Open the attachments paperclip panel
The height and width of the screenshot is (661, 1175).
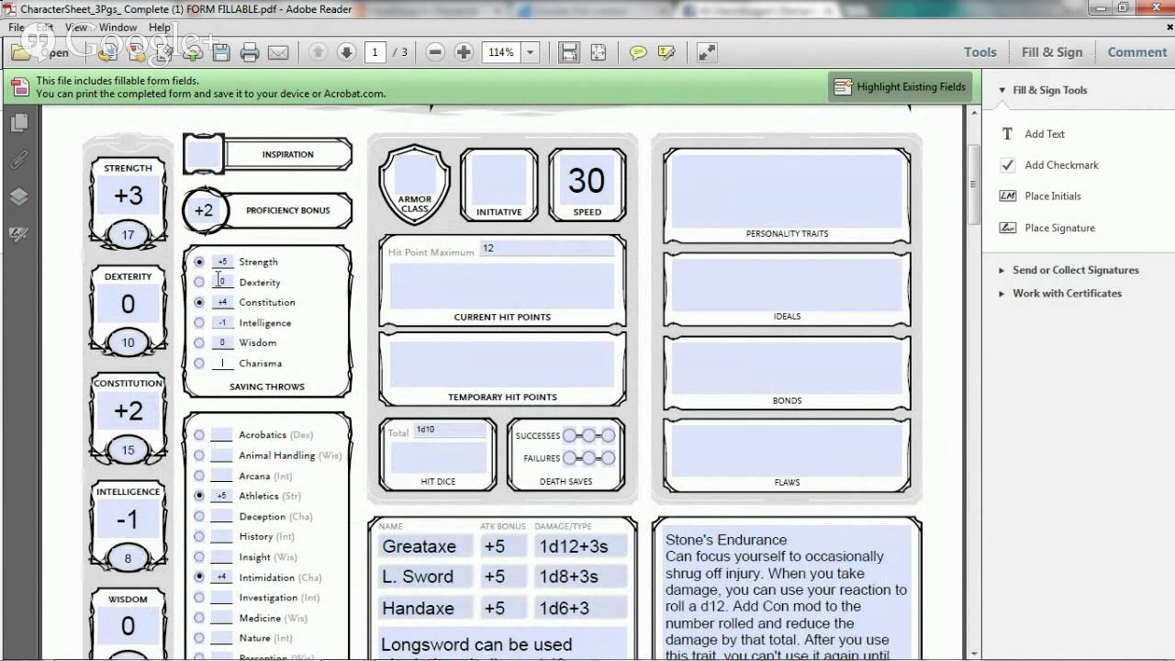pos(18,160)
